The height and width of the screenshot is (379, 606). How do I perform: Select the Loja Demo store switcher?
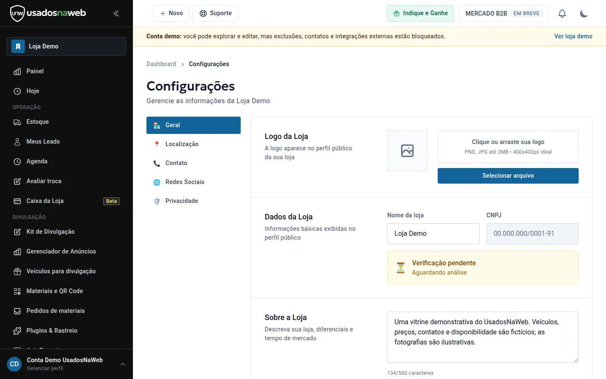pos(66,46)
